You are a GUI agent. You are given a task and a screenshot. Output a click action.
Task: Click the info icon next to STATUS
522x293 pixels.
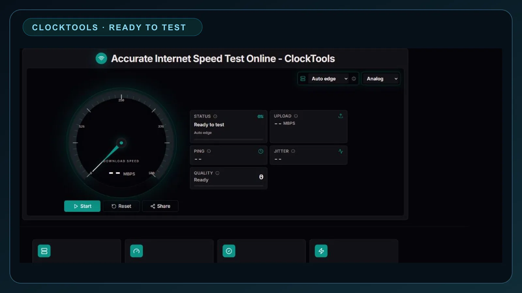(x=215, y=116)
